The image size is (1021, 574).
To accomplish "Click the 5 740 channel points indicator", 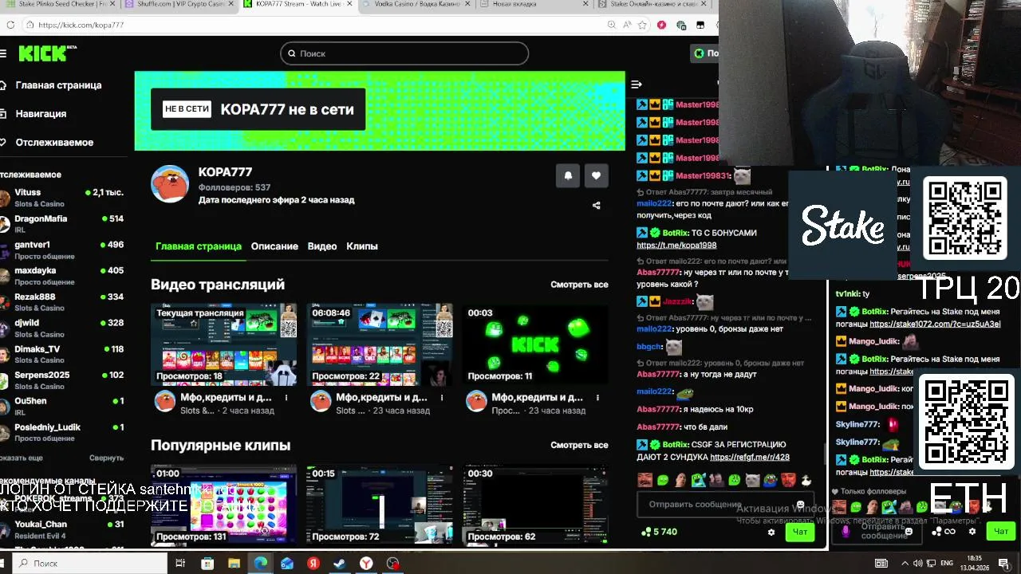I will click(x=659, y=532).
